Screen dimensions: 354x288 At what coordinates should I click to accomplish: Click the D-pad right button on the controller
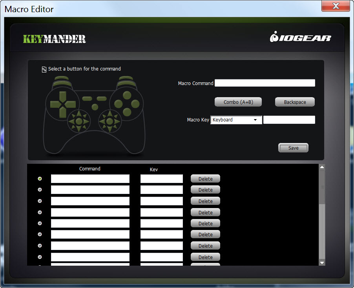click(x=71, y=104)
